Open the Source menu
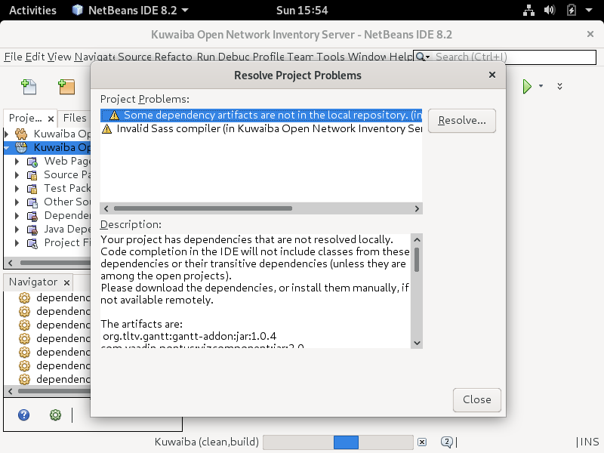The height and width of the screenshot is (453, 604). 134,57
